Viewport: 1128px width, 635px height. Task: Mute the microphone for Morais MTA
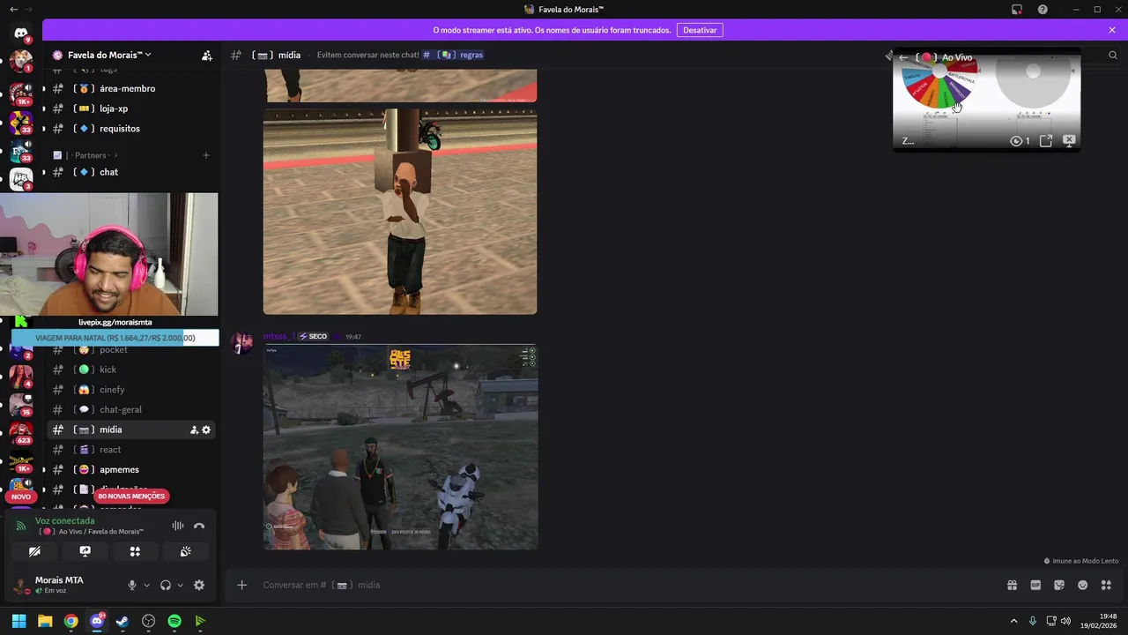click(132, 585)
